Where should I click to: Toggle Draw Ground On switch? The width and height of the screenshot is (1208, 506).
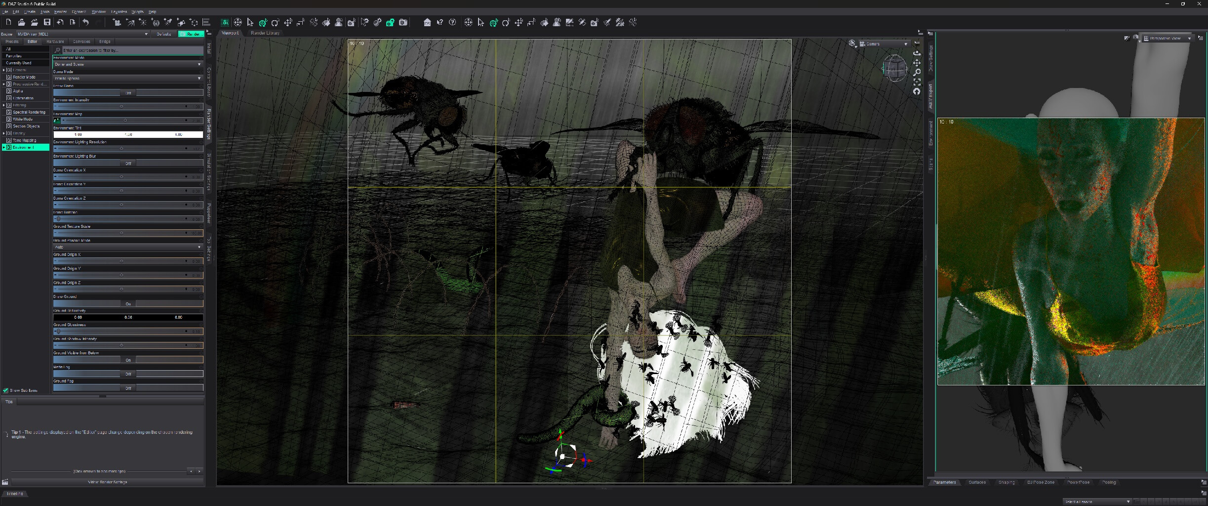point(128,303)
